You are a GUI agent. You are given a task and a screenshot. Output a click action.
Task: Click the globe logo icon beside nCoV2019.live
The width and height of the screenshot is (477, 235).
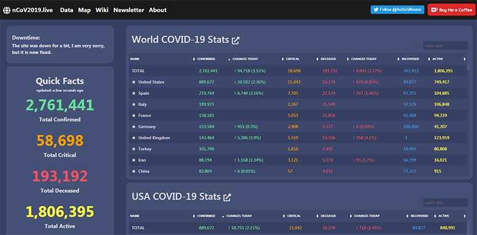pyautogui.click(x=7, y=10)
